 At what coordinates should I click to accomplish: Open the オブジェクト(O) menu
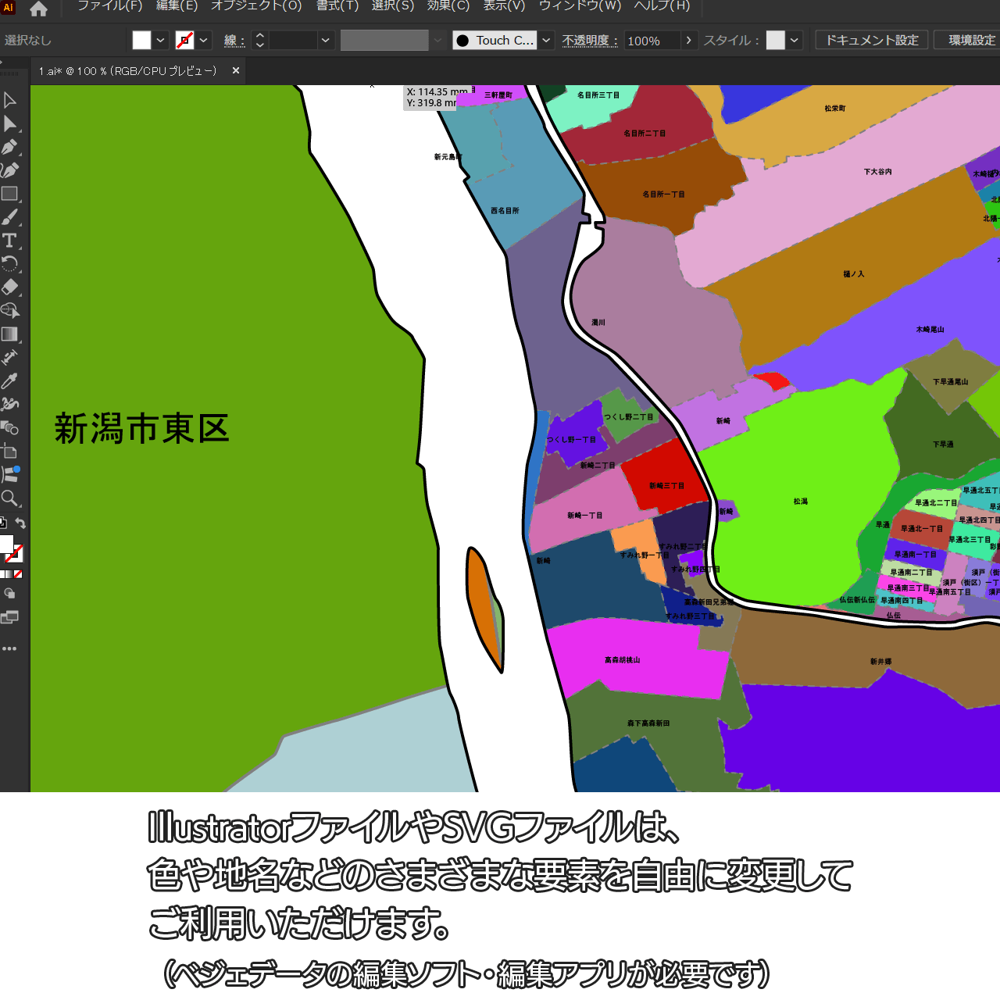[256, 6]
